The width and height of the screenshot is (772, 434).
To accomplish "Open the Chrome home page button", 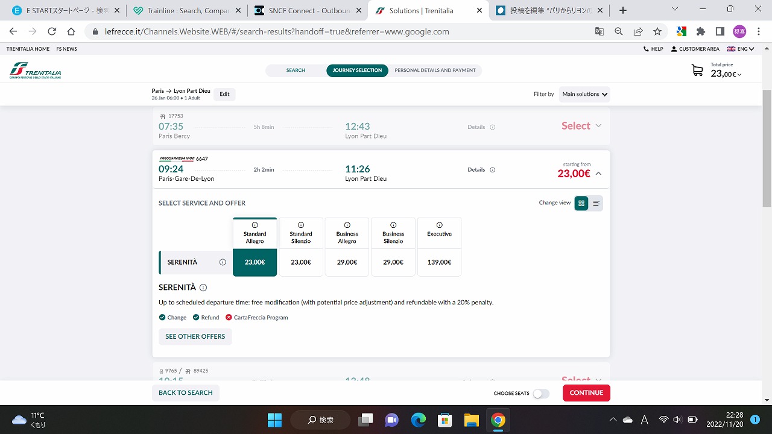I will (x=71, y=31).
